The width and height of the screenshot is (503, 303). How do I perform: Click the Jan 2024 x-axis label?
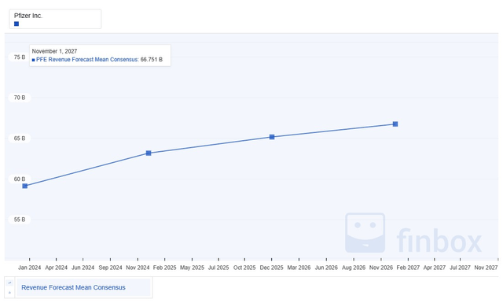[30, 268]
